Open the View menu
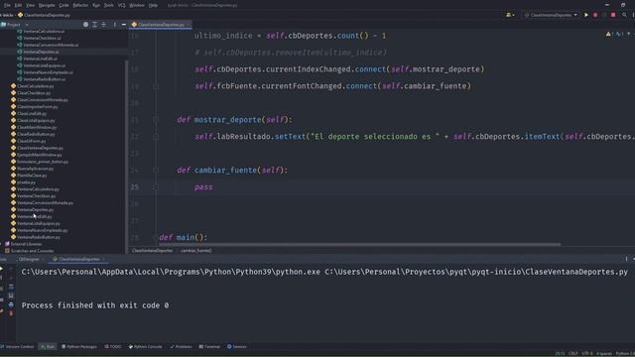 click(31, 5)
